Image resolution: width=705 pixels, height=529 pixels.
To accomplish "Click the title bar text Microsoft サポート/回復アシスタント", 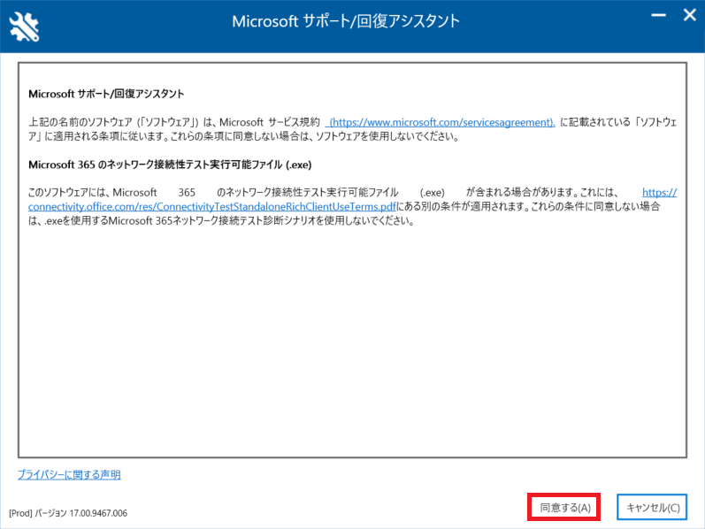I will coord(346,21).
